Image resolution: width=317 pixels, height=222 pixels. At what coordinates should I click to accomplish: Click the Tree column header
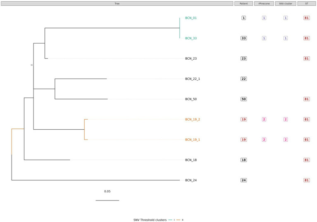coord(117,3)
